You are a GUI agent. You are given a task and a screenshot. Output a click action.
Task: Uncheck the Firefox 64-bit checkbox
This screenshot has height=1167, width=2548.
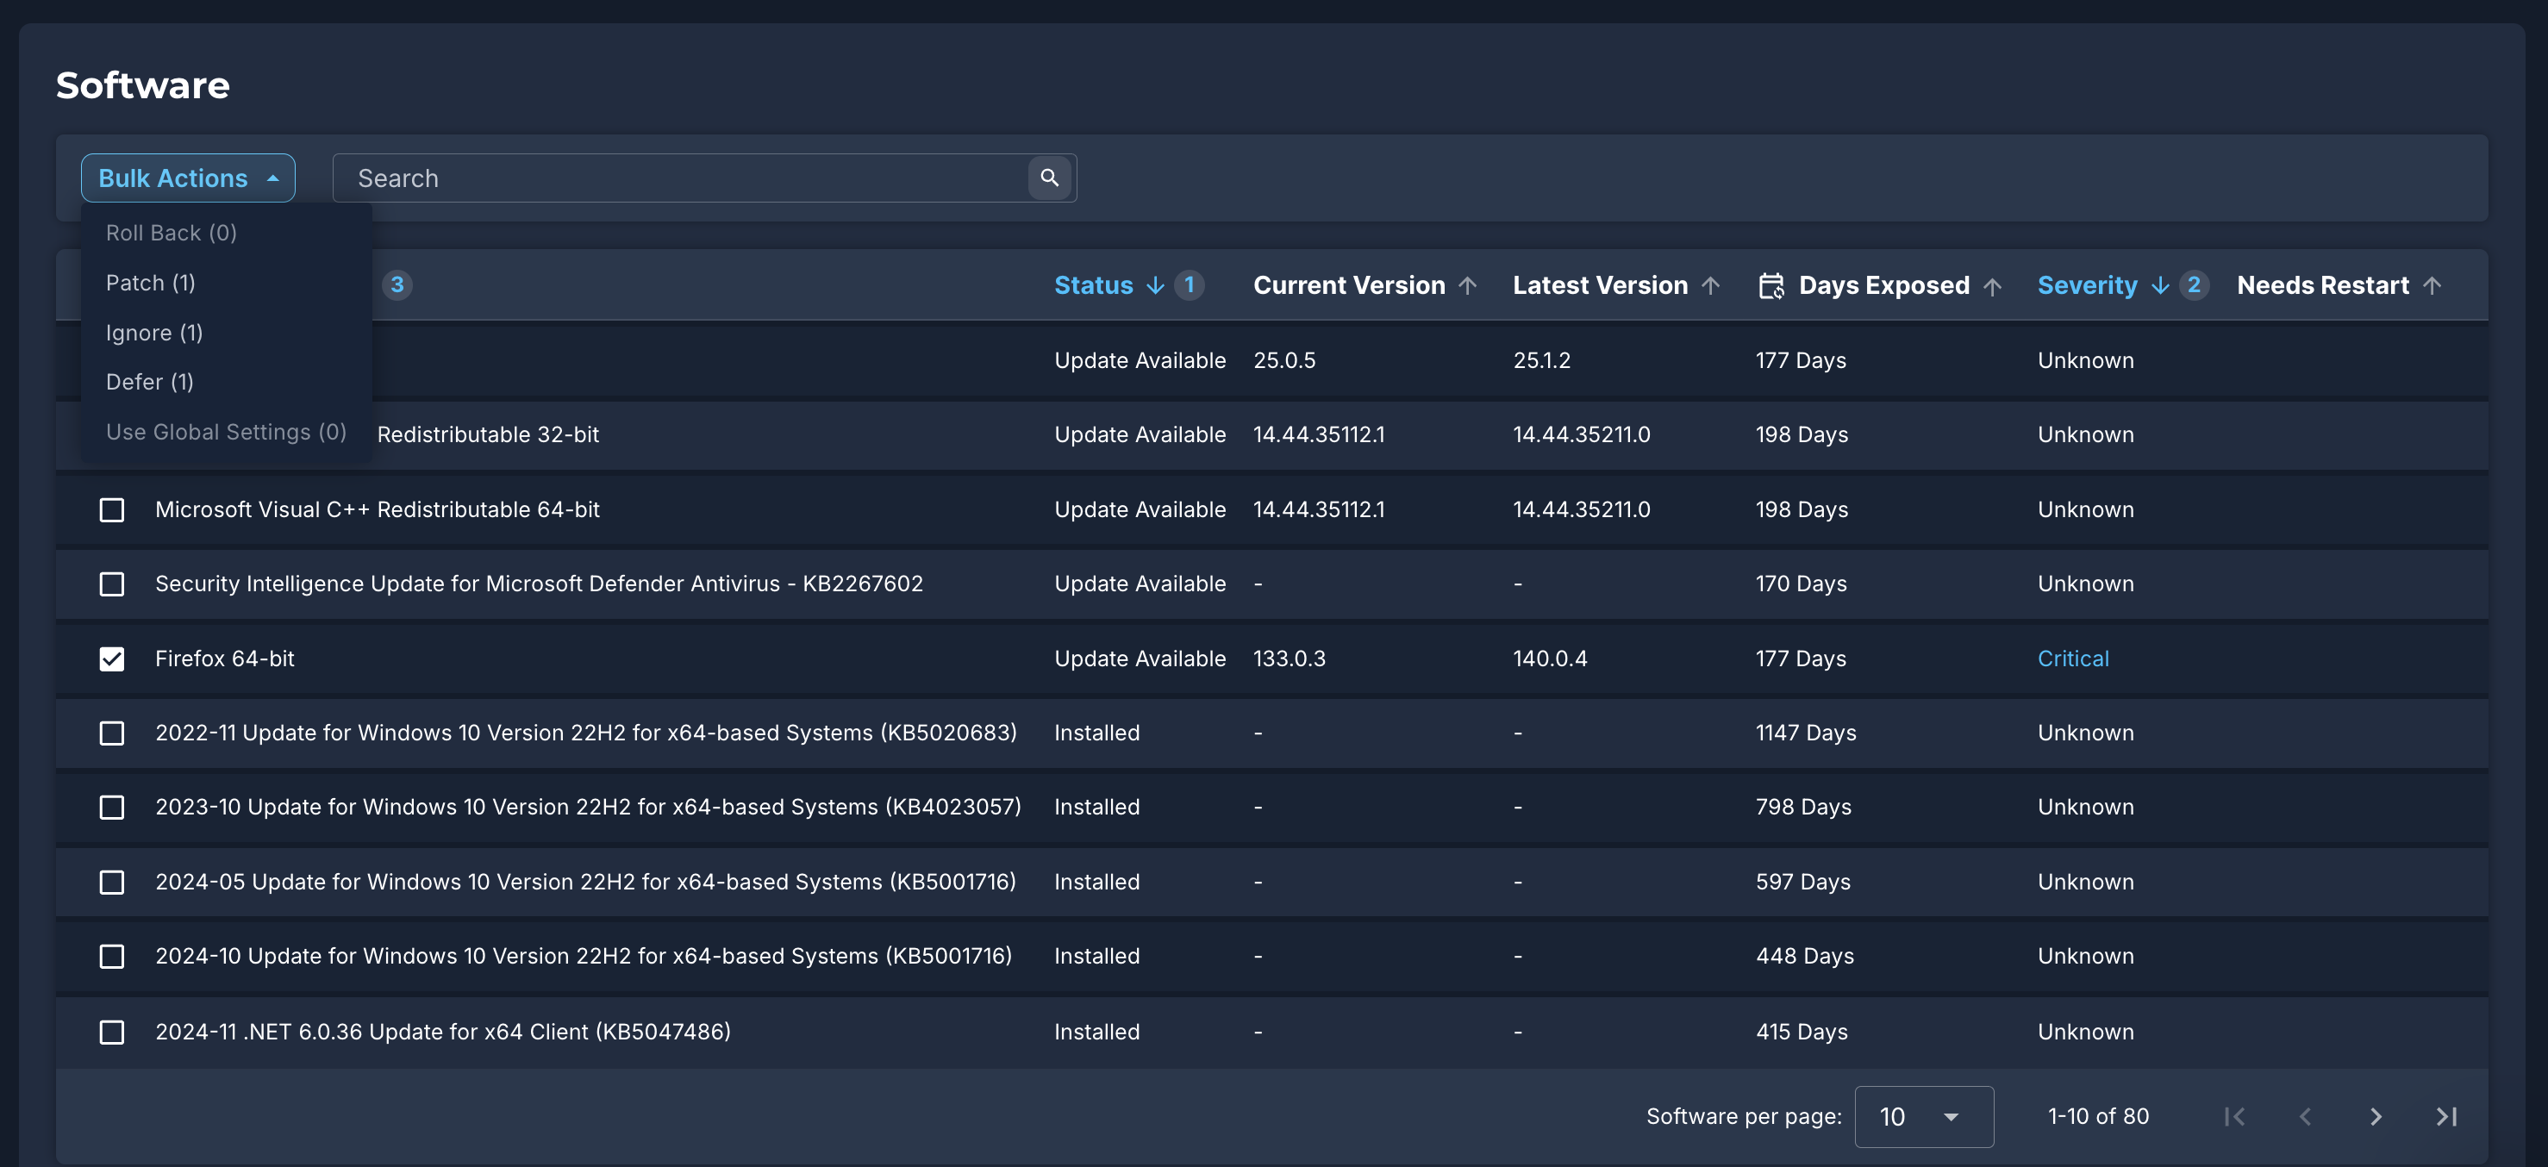coord(112,658)
